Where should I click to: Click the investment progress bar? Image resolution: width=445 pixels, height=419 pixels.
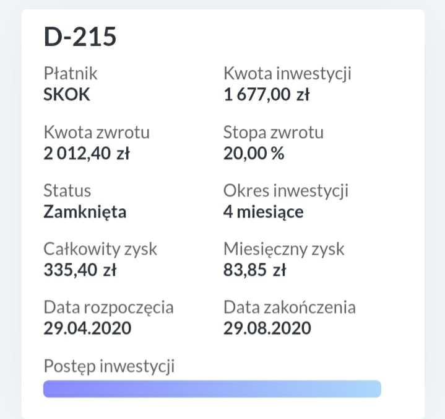(212, 389)
